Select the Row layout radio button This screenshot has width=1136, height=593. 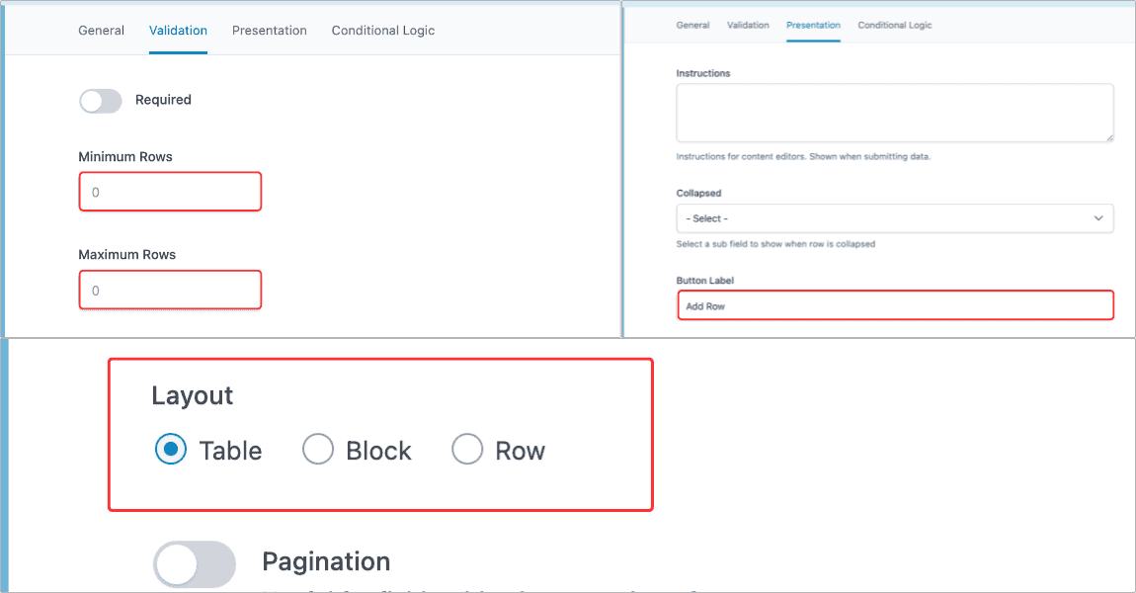tap(467, 450)
